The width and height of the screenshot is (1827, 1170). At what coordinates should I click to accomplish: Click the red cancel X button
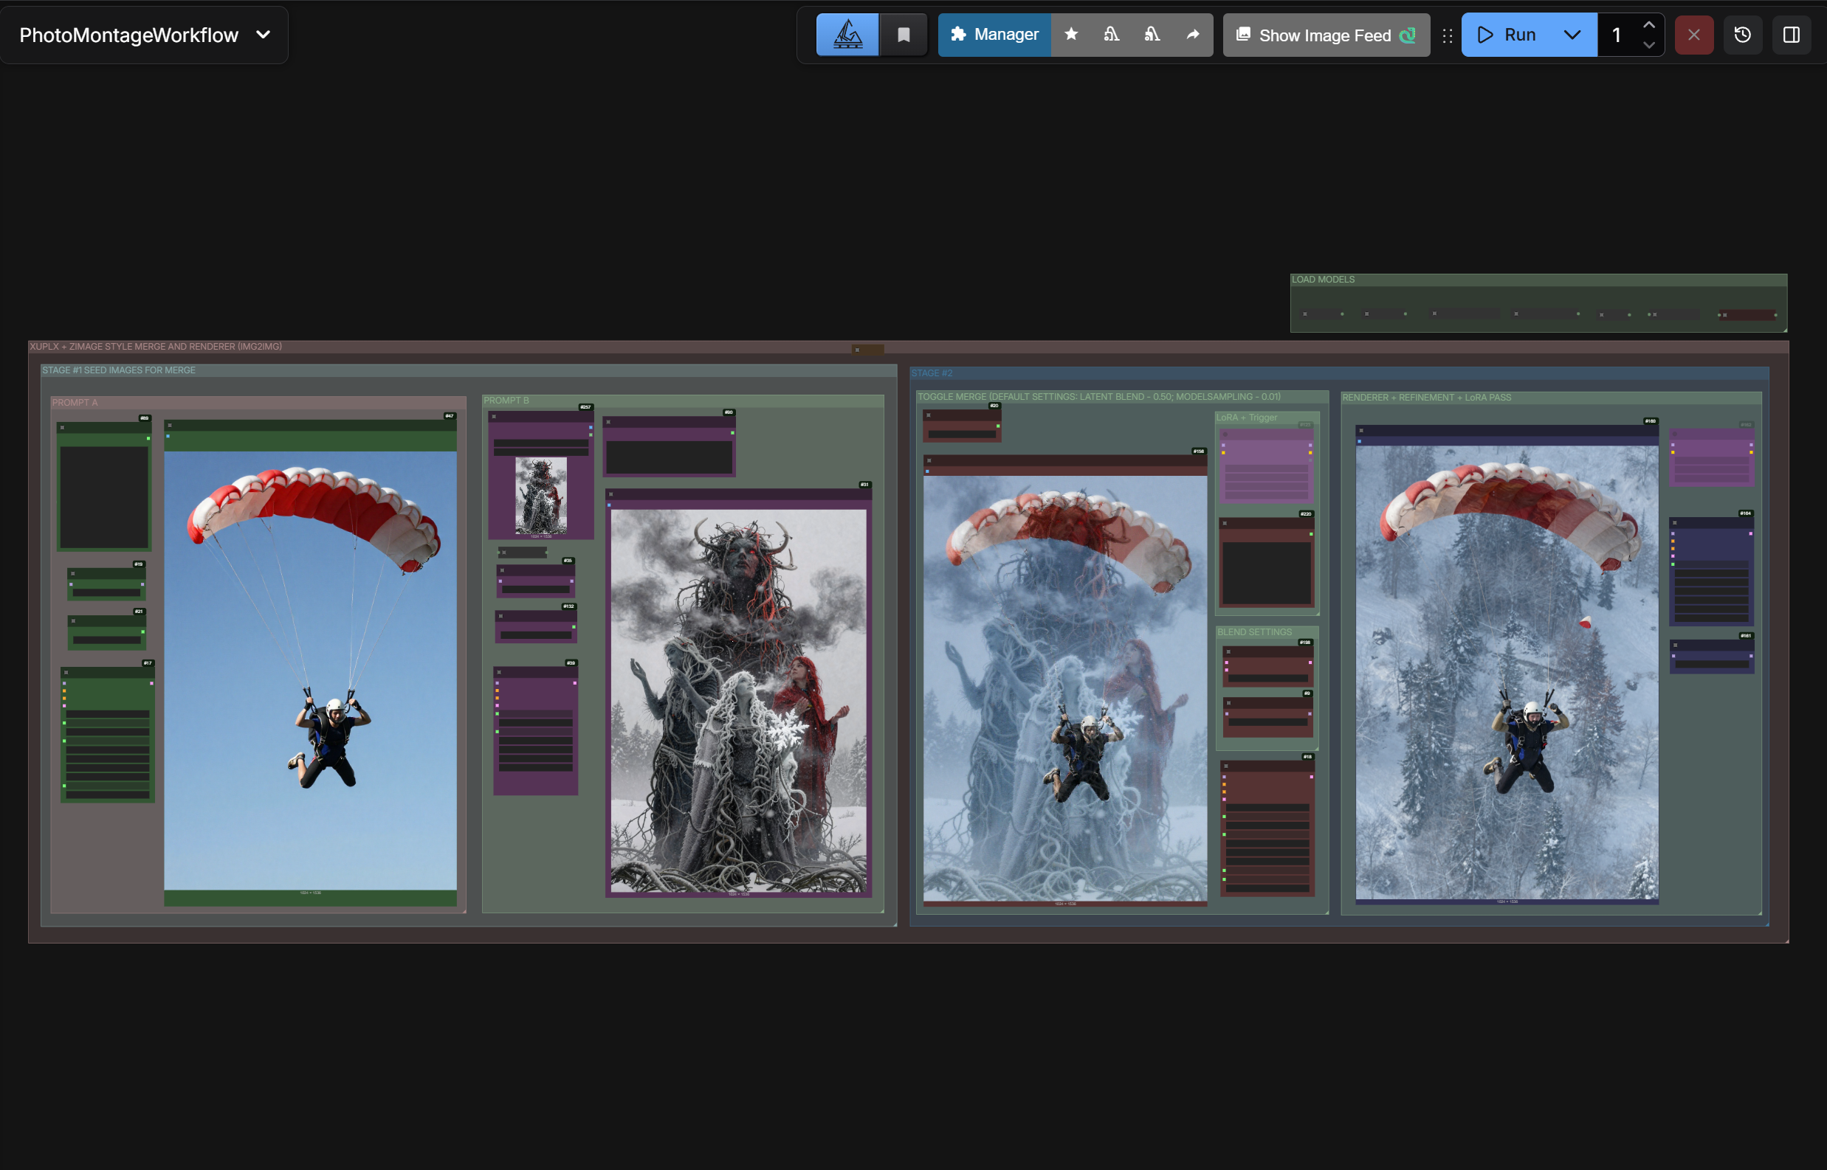[1693, 35]
